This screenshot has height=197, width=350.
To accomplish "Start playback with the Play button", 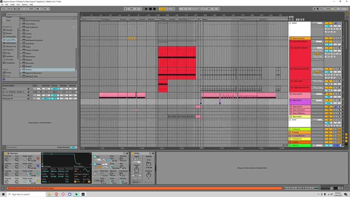I will pyautogui.click(x=146, y=9).
